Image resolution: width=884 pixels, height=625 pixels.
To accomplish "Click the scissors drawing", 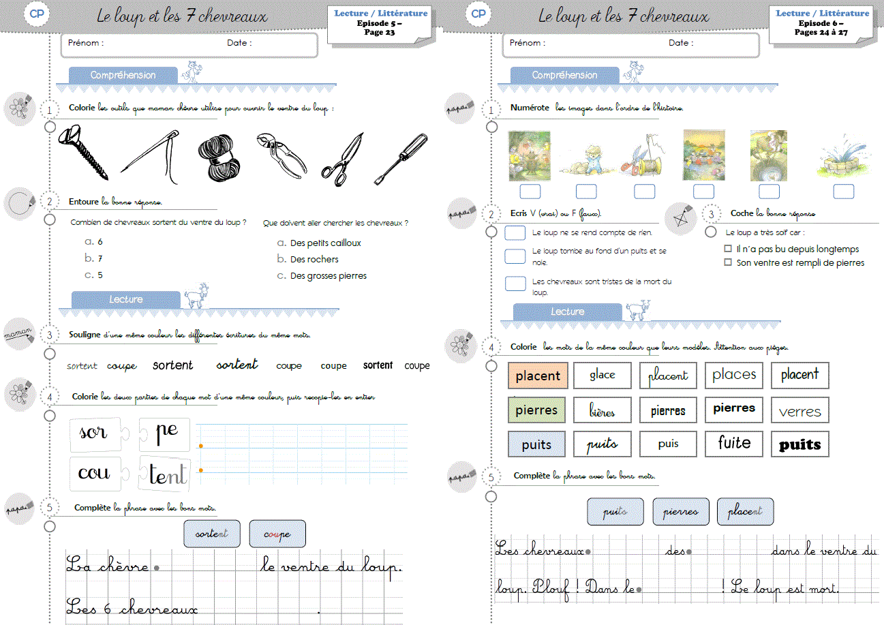I will pos(343,159).
